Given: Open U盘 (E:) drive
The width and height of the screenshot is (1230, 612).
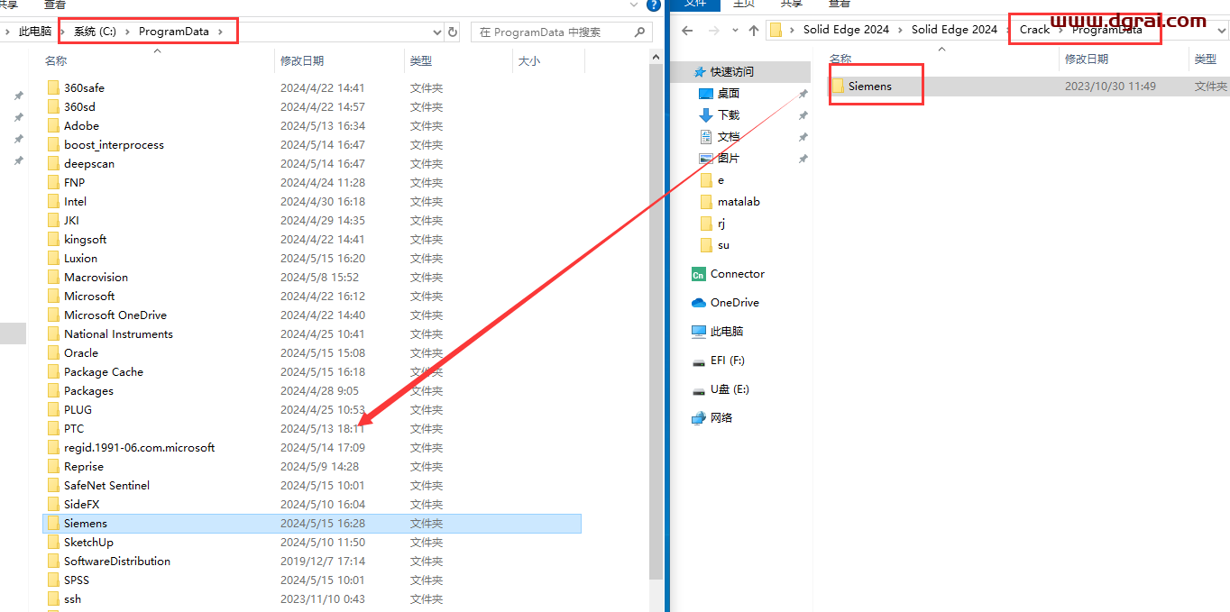Looking at the screenshot, I should pos(729,388).
